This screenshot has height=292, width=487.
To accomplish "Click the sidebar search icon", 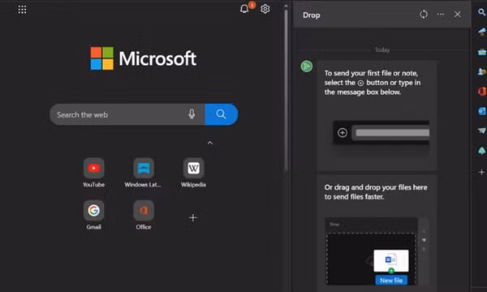I will click(x=481, y=12).
